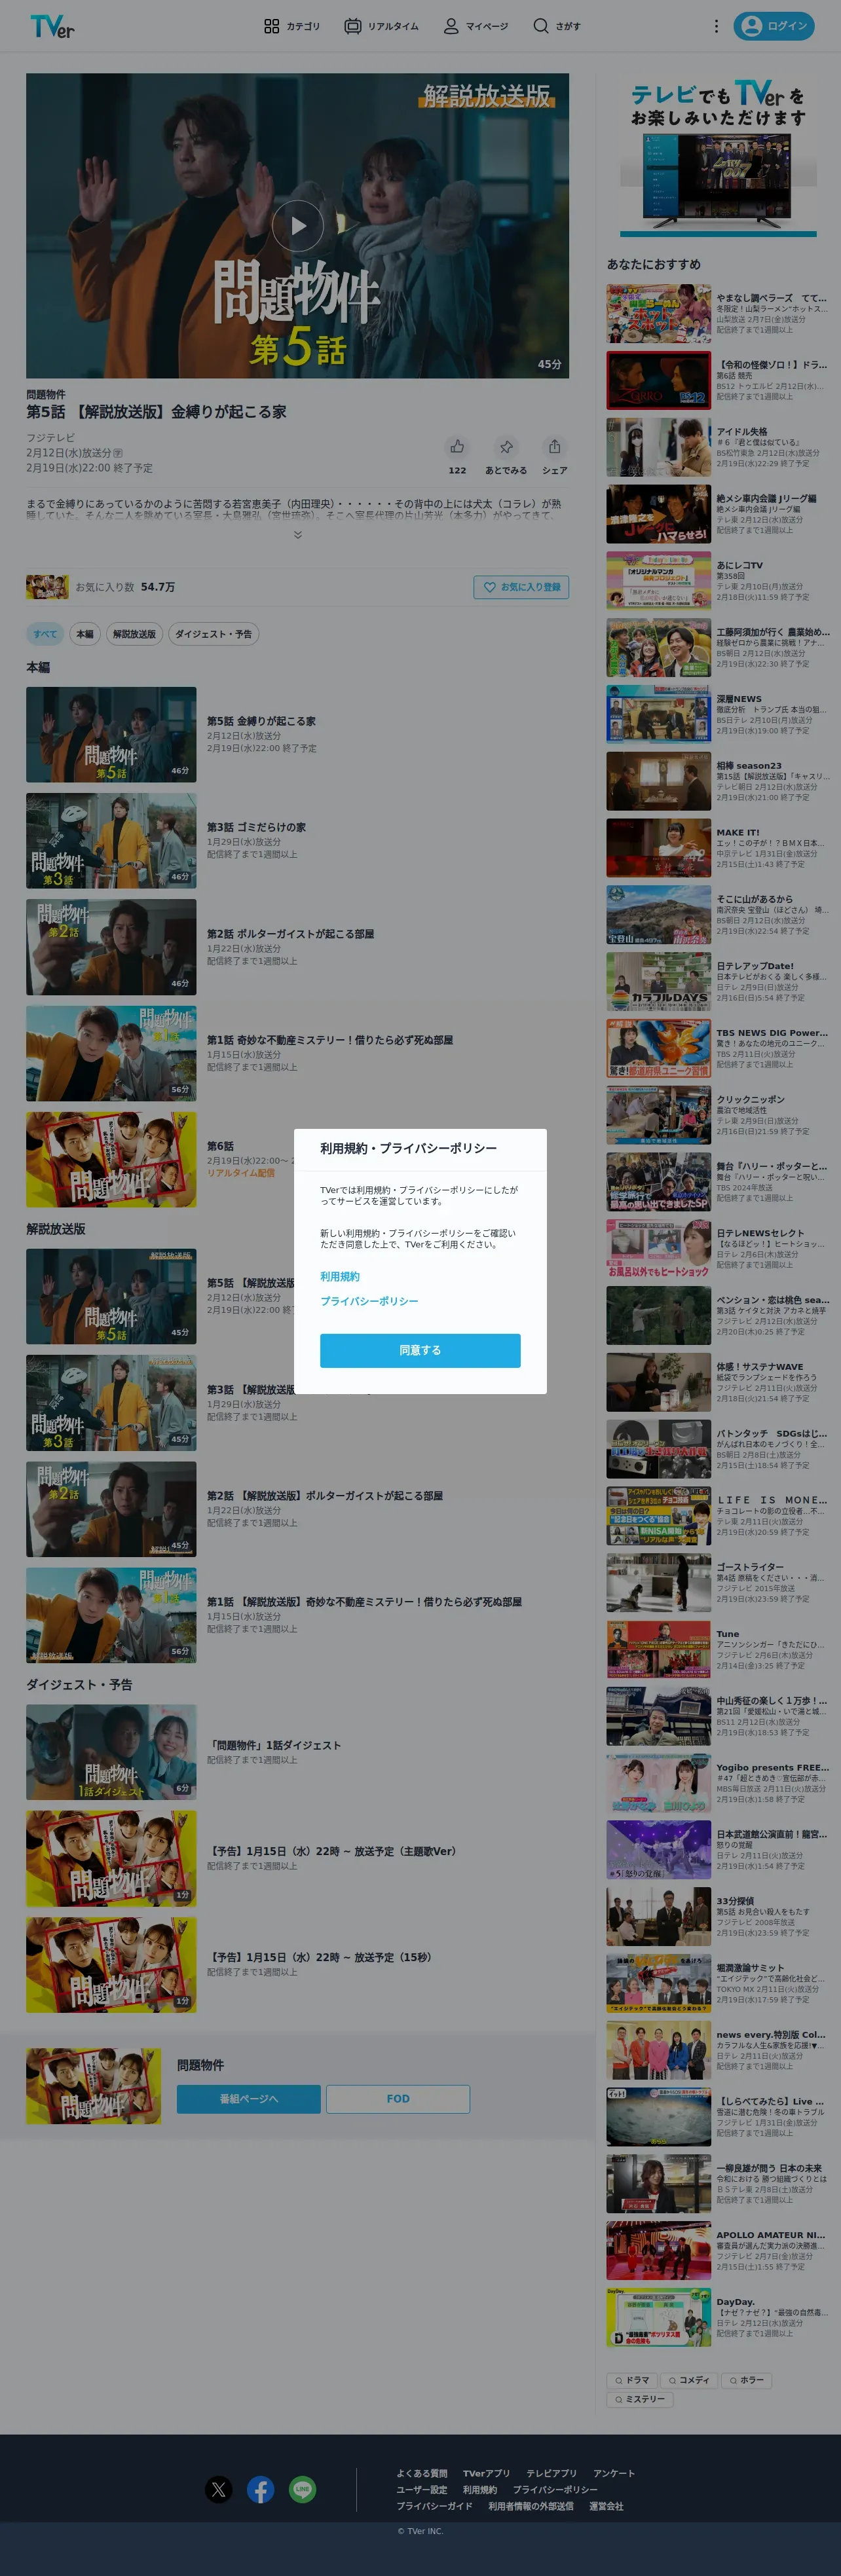This screenshot has height=2576, width=841.
Task: Select the 本編 filter tab
Action: click(85, 634)
